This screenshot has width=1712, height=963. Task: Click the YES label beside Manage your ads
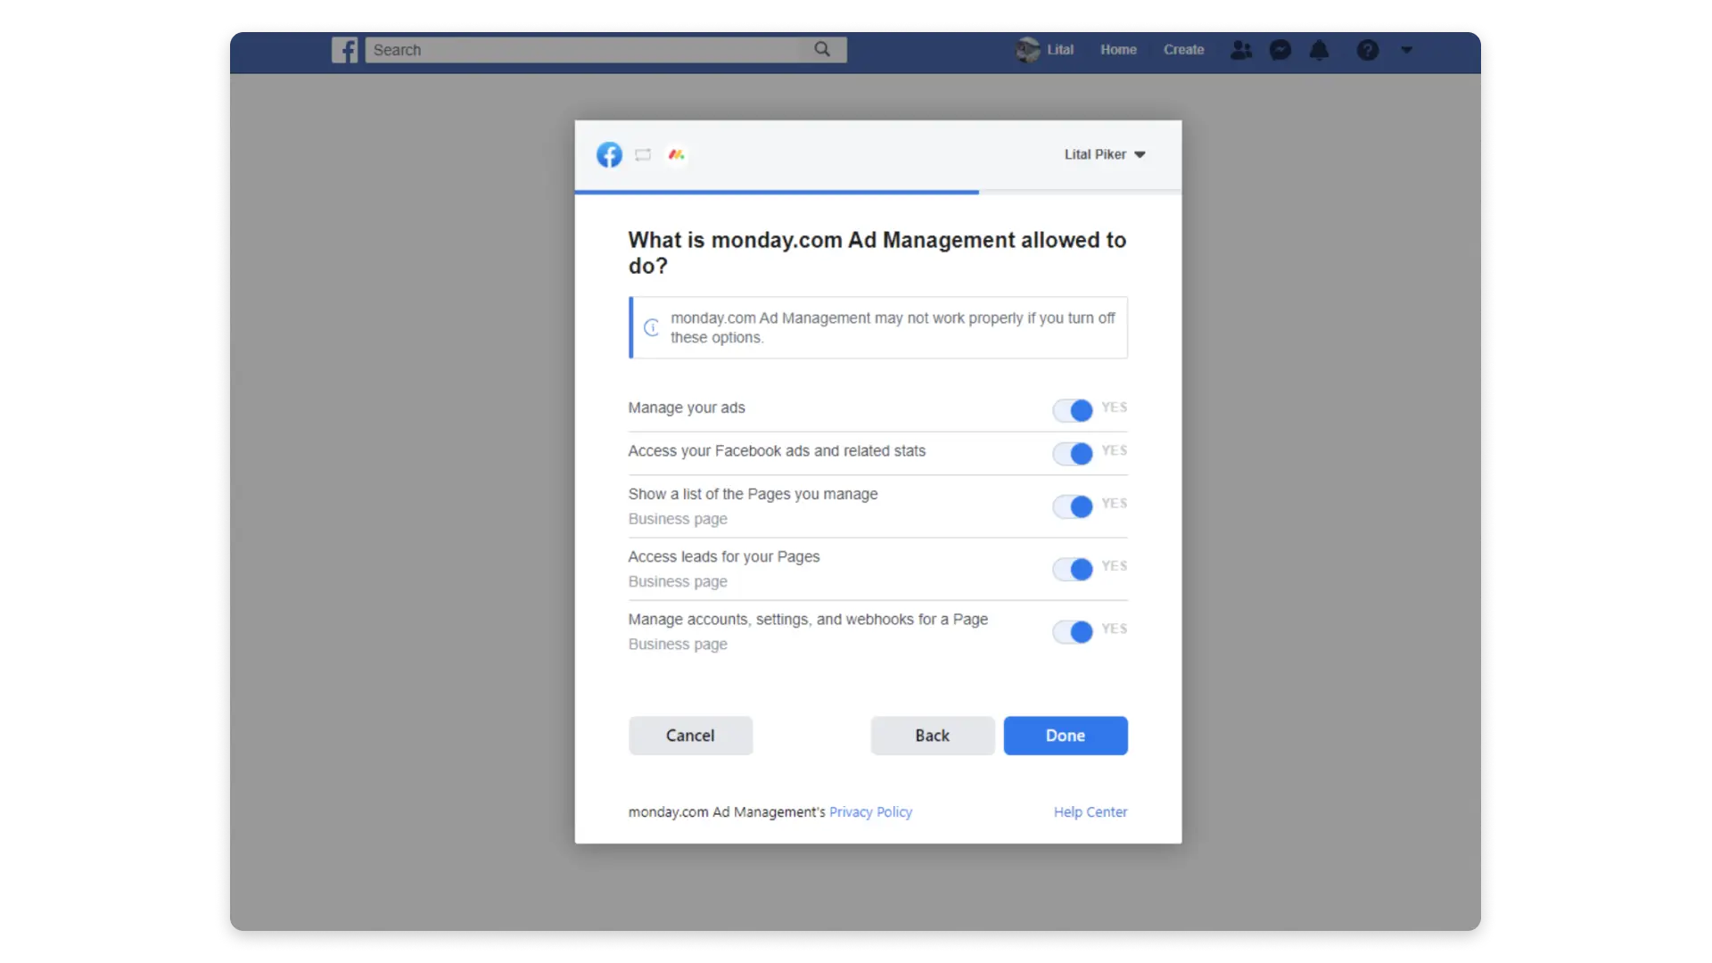click(1115, 407)
